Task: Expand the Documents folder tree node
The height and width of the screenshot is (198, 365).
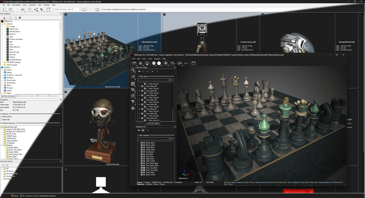Action: click(x=2, y=80)
